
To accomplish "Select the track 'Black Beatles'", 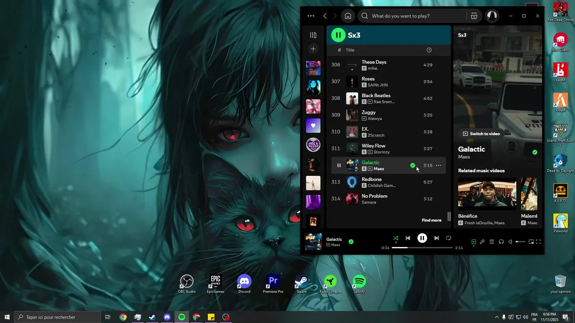I will click(x=389, y=98).
